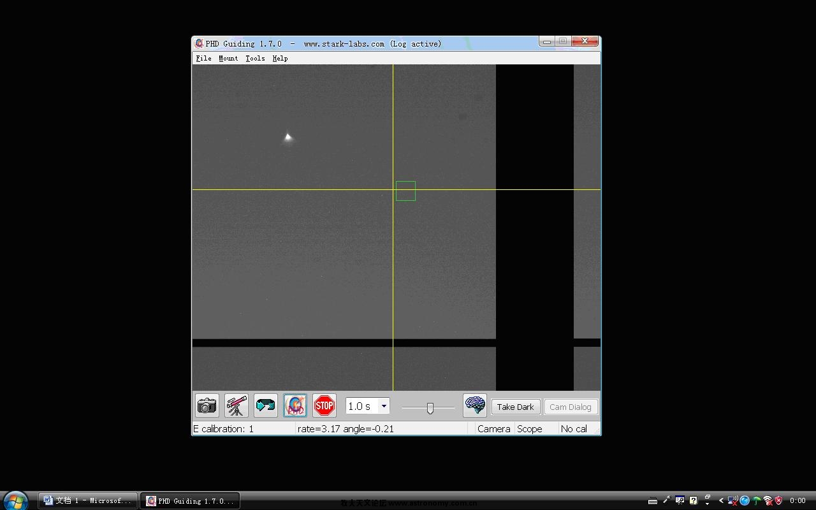Click the language bar tools icon
This screenshot has height=510, width=816.
[x=680, y=500]
